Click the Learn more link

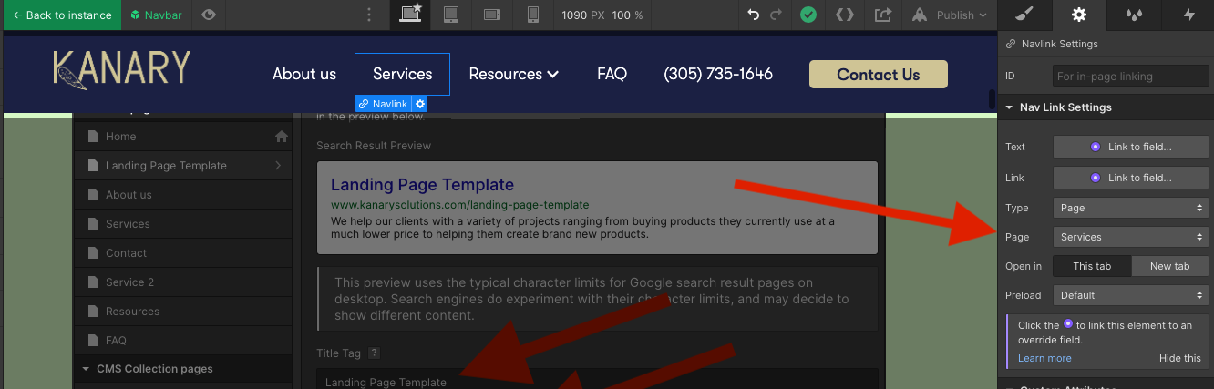click(1044, 358)
